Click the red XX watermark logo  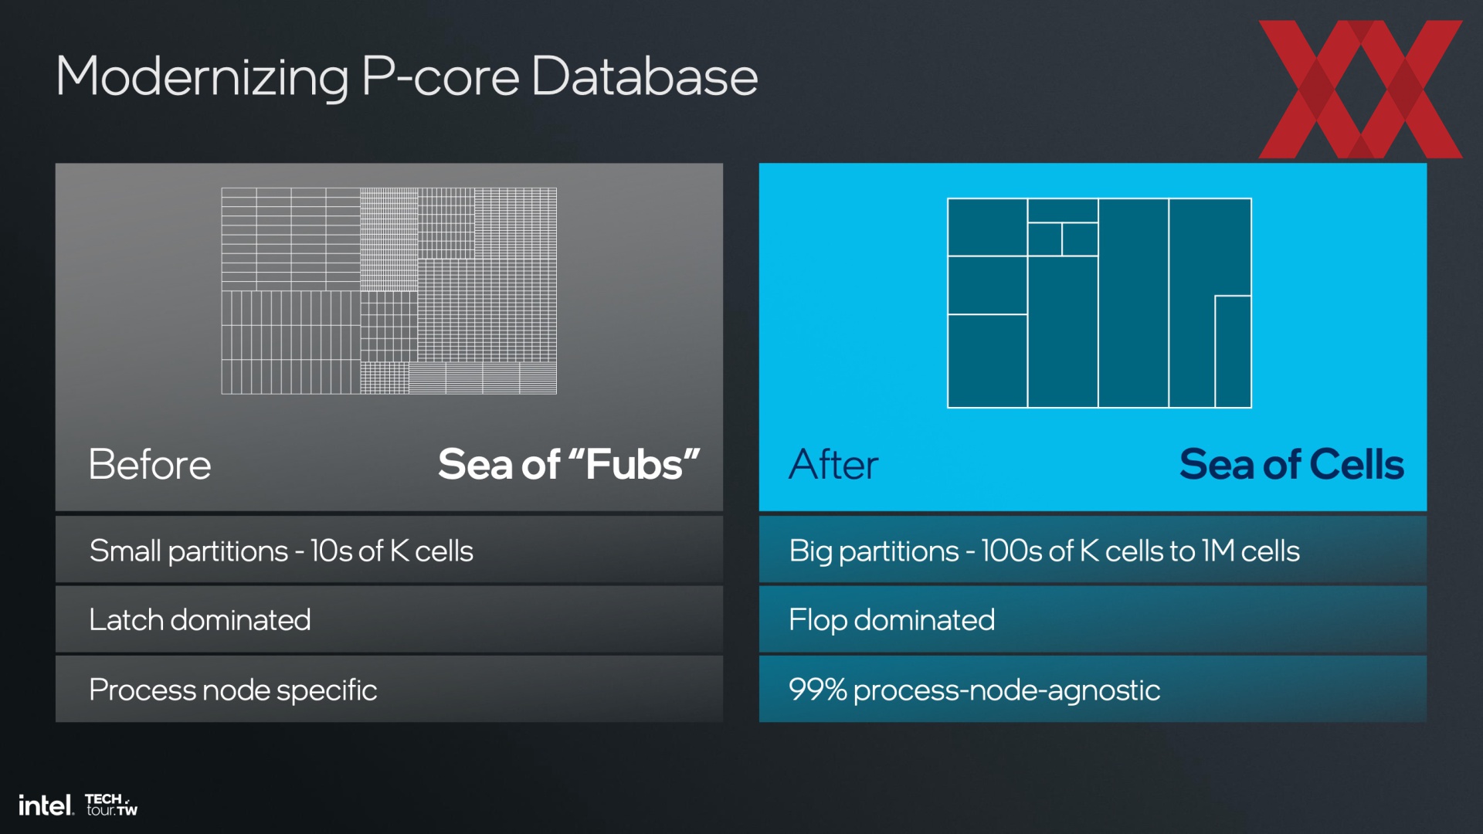click(x=1360, y=89)
